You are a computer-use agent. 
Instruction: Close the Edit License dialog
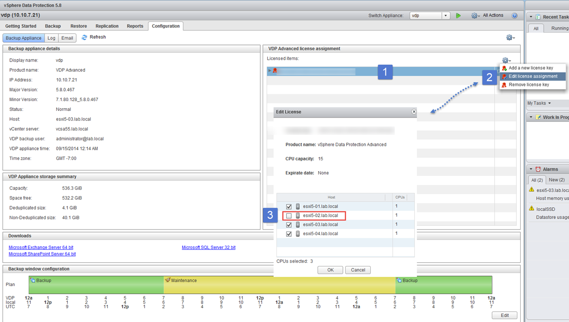(413, 112)
